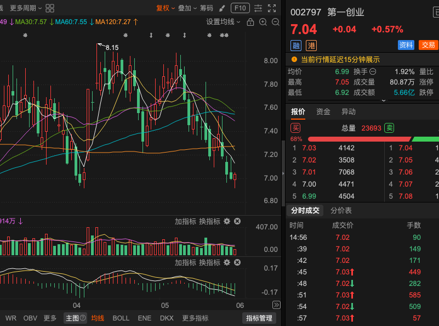Click the 融 margin trading badge
The height and width of the screenshot is (326, 439).
point(296,46)
